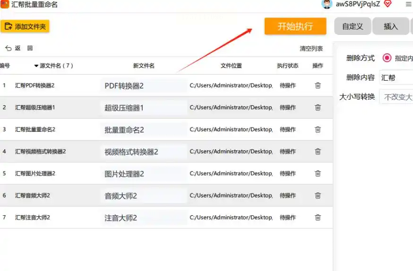This screenshot has height=271, width=413.
Task: Delete row 汇帮批量重命名2 with trash icon
Action: click(x=318, y=129)
